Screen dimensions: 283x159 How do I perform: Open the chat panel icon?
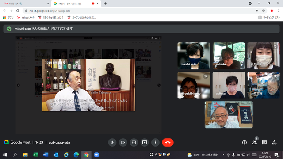pyautogui.click(x=264, y=142)
